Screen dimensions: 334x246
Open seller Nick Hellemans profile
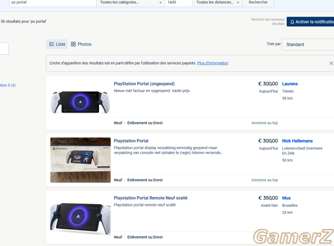[297, 141]
